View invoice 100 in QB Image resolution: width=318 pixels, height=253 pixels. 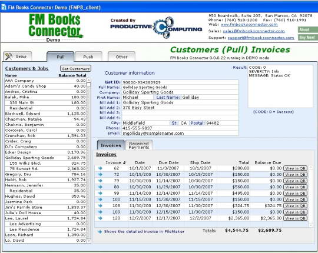(x=295, y=199)
